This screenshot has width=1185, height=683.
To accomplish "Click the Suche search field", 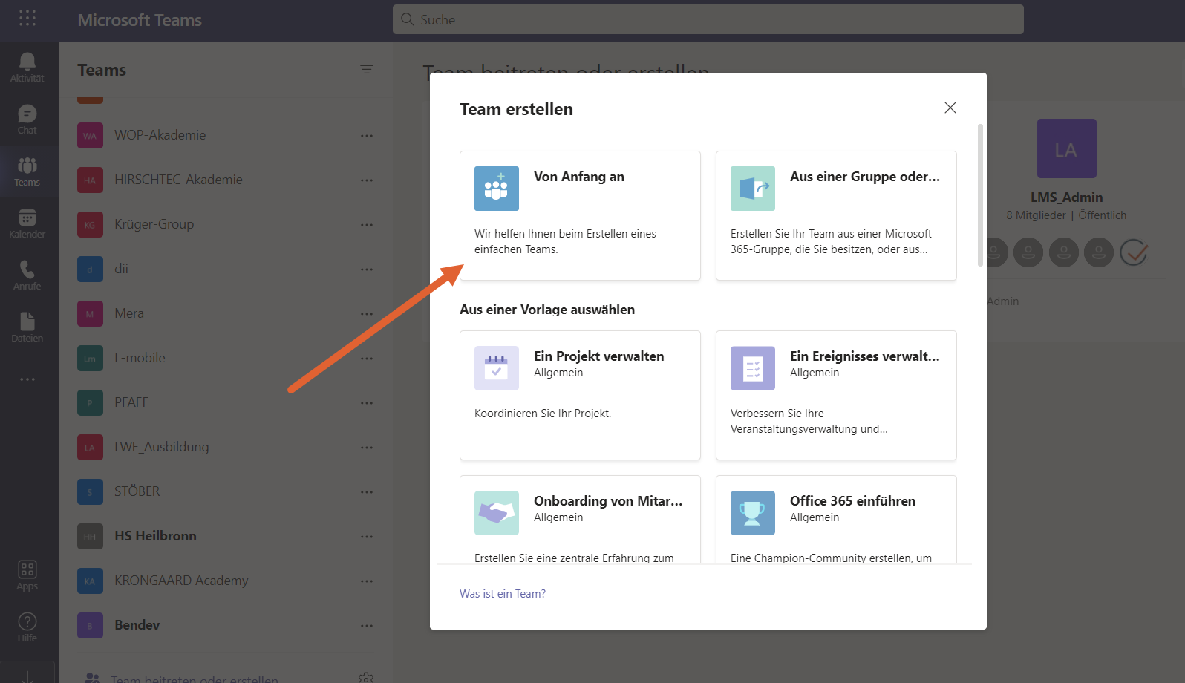I will click(x=708, y=20).
